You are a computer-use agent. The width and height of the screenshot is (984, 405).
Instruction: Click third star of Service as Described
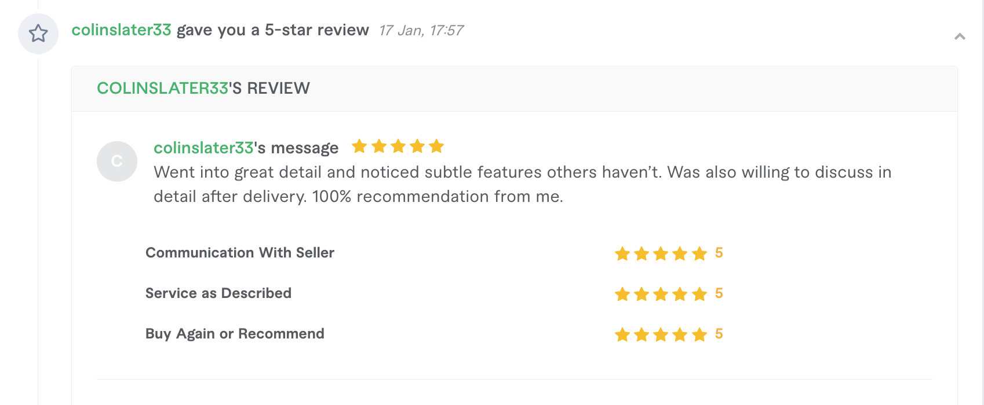(661, 294)
